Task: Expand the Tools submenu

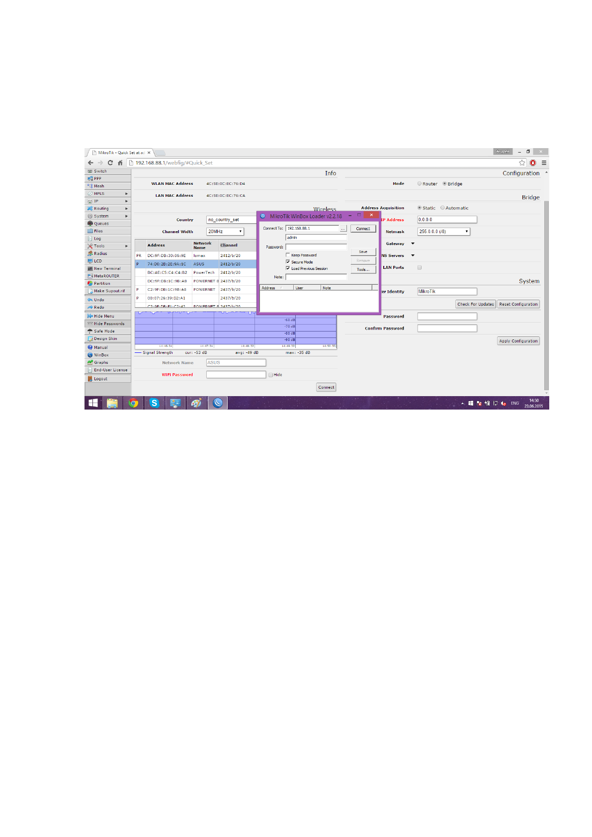Action: pyautogui.click(x=108, y=246)
